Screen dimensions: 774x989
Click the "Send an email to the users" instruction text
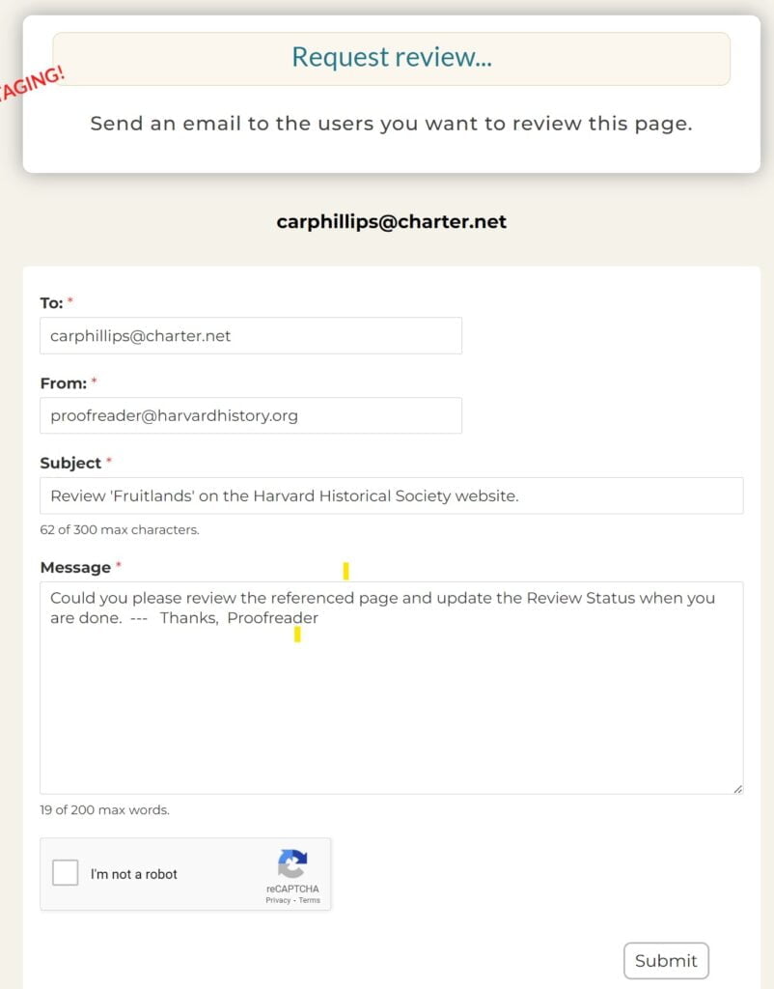[x=391, y=124]
